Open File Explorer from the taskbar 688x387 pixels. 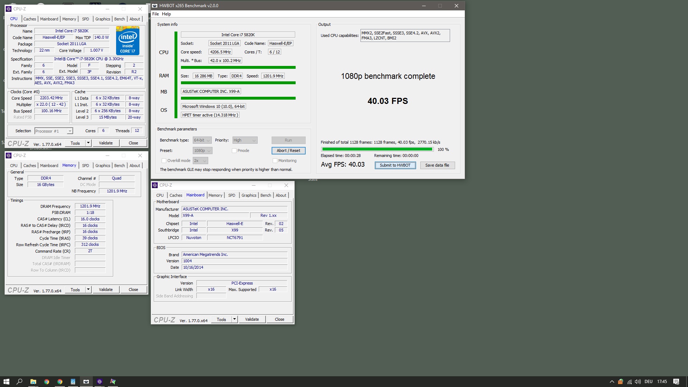(x=33, y=382)
